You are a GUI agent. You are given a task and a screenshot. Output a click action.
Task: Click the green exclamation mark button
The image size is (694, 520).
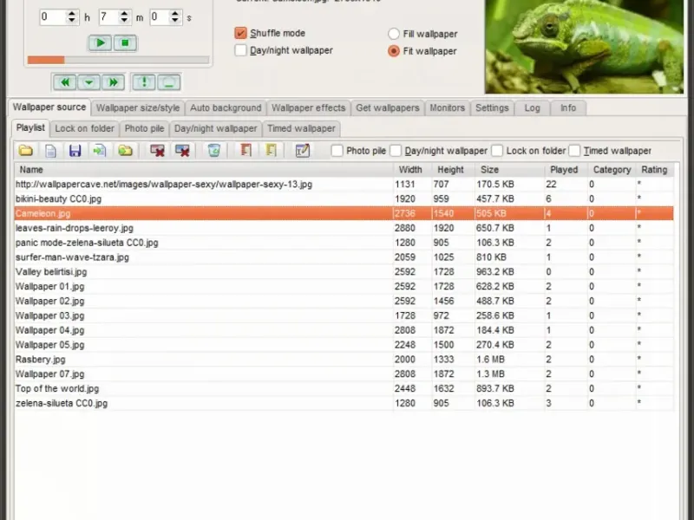pyautogui.click(x=144, y=82)
